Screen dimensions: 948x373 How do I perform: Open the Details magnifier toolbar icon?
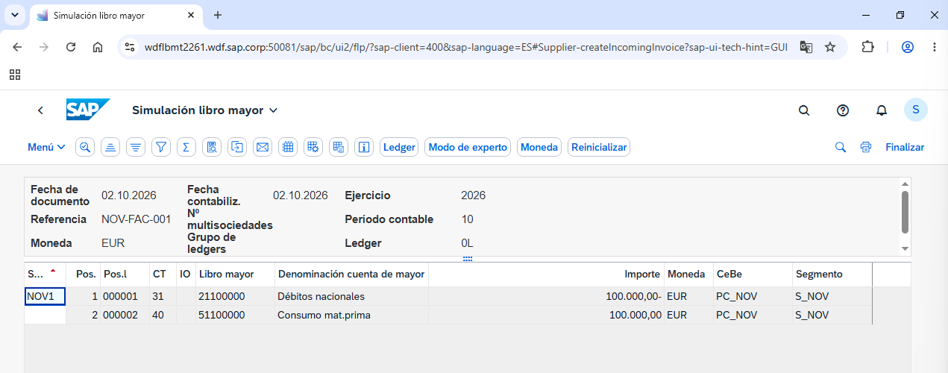coord(85,147)
